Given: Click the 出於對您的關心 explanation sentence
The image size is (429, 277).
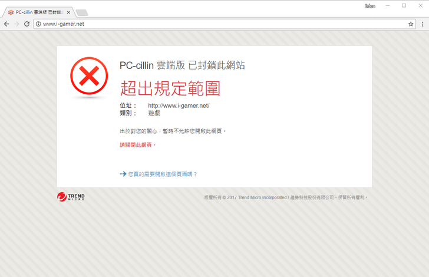Looking at the screenshot, I should pyautogui.click(x=173, y=131).
